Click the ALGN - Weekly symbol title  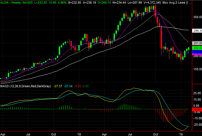point(11,3)
